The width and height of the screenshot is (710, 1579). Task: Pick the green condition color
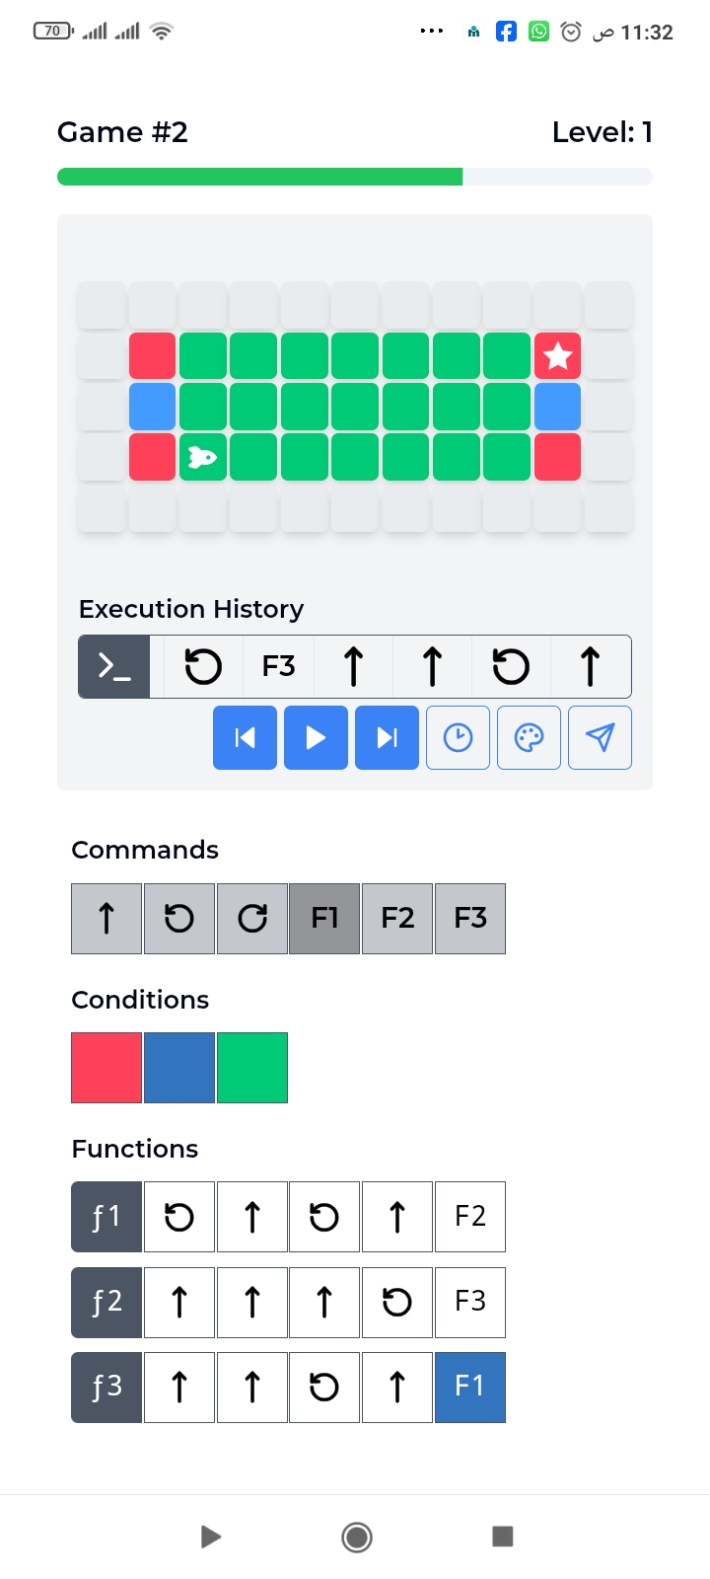pos(252,1068)
